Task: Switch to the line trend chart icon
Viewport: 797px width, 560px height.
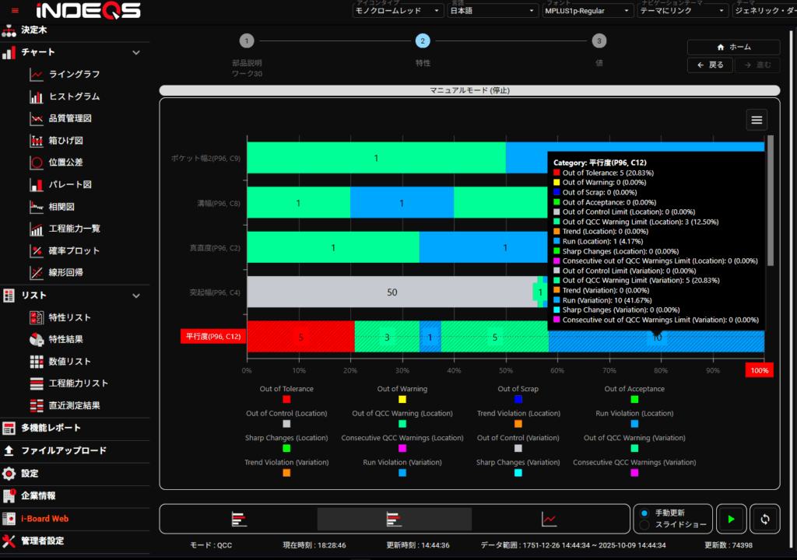Action: click(549, 519)
